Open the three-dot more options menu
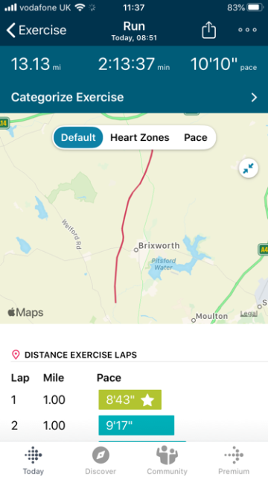Screen dimensions: 268x477 point(247,30)
